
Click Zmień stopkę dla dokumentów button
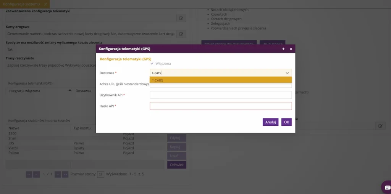pos(229,43)
